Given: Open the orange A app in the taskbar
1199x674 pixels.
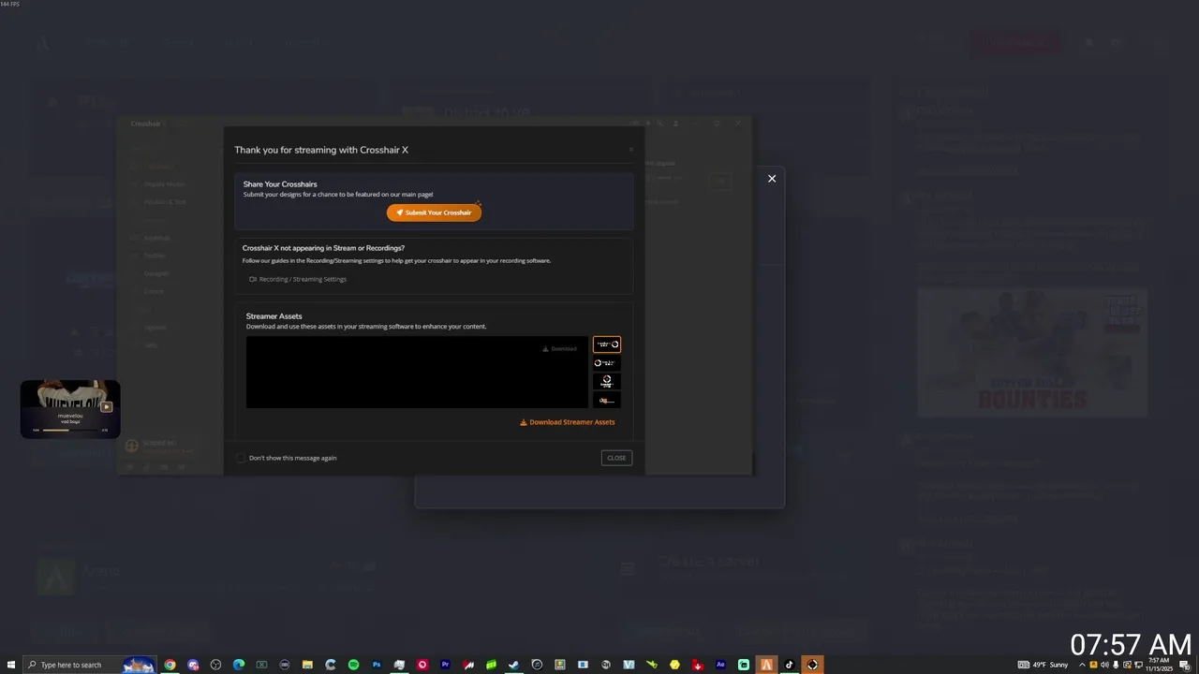Looking at the screenshot, I should (x=766, y=665).
